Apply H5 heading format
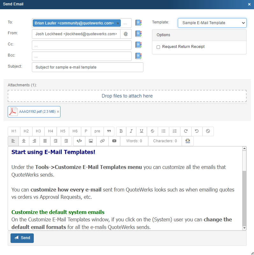 [63, 131]
